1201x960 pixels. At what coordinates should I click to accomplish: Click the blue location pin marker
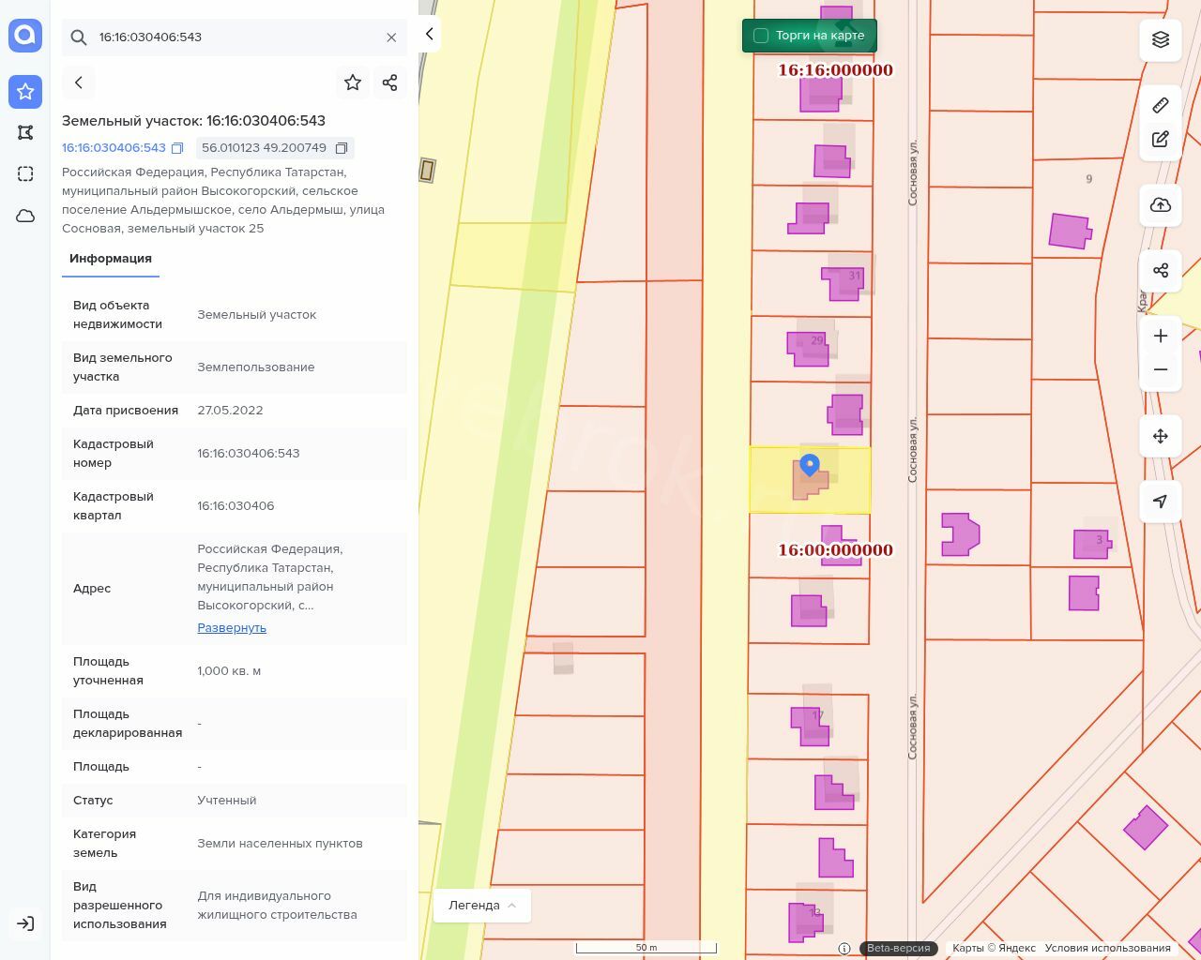click(809, 464)
